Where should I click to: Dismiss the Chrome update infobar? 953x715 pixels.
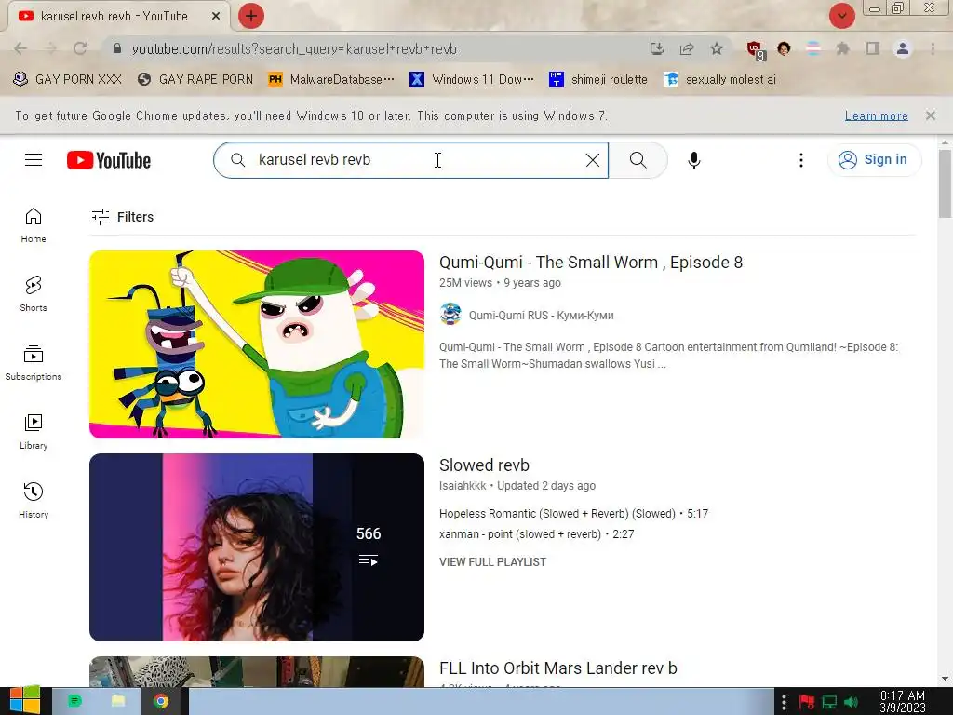930,115
